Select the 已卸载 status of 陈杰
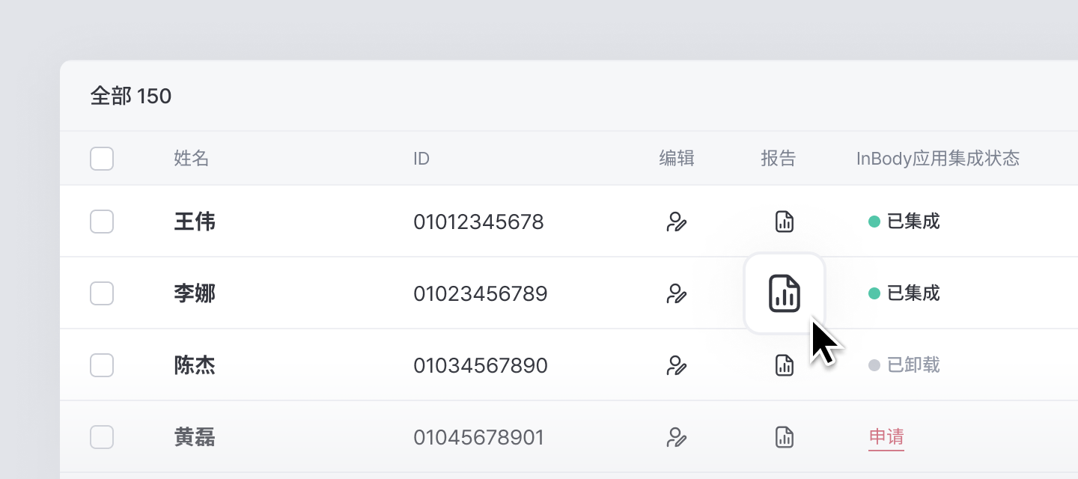Screen dimensions: 1078x479 pos(904,365)
